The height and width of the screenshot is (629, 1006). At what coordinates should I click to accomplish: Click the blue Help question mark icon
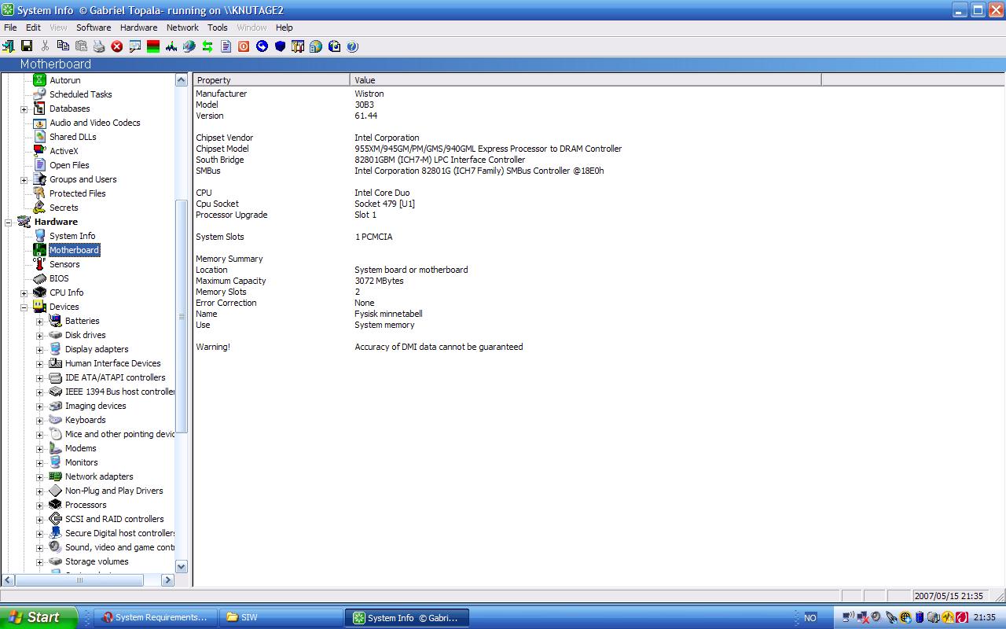(352, 46)
